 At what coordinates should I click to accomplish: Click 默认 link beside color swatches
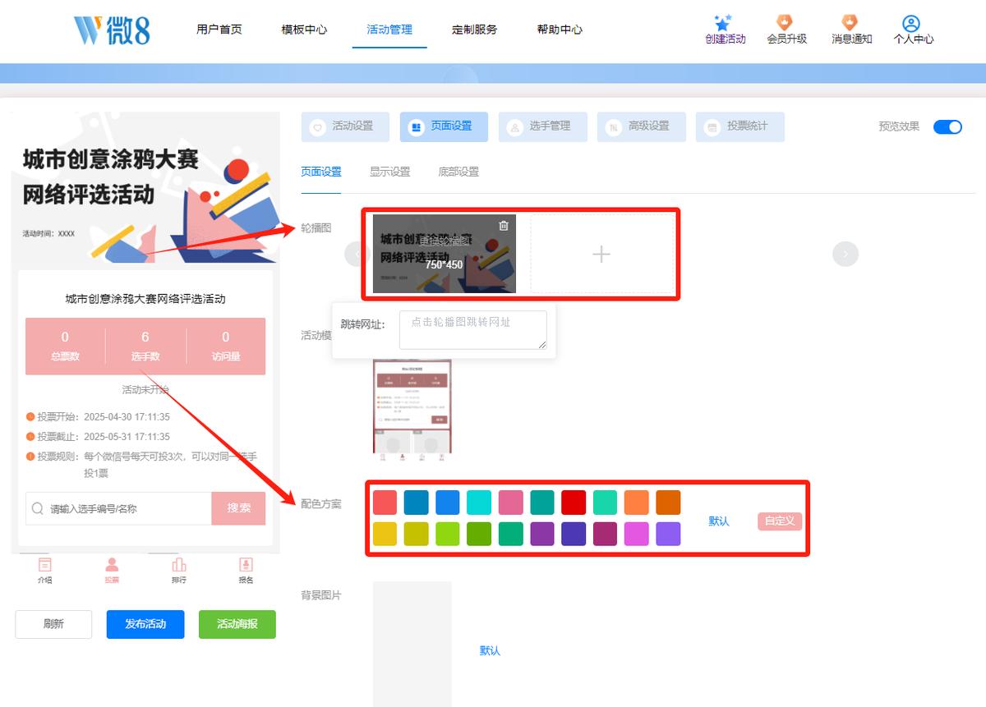(719, 521)
